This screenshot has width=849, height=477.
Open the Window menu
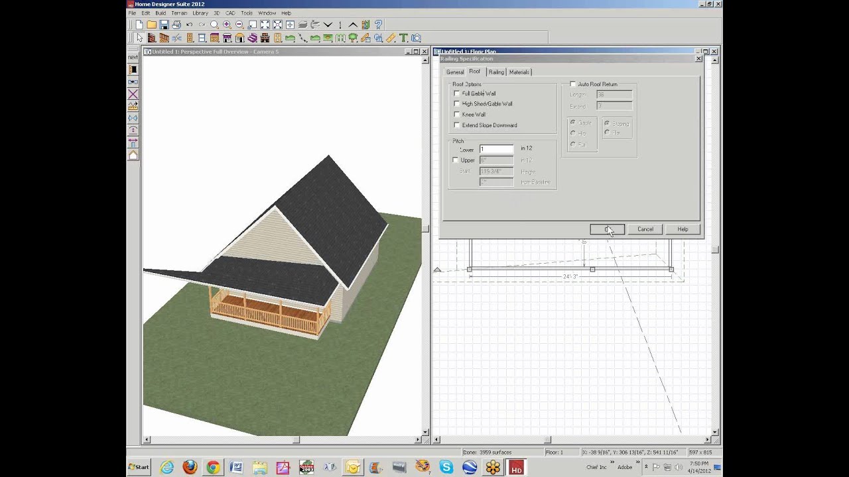pyautogui.click(x=267, y=13)
